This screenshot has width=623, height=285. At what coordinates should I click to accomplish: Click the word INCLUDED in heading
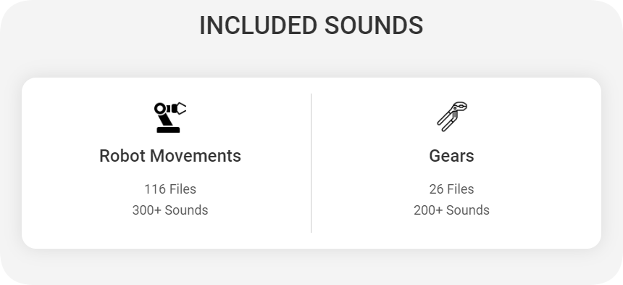258,25
